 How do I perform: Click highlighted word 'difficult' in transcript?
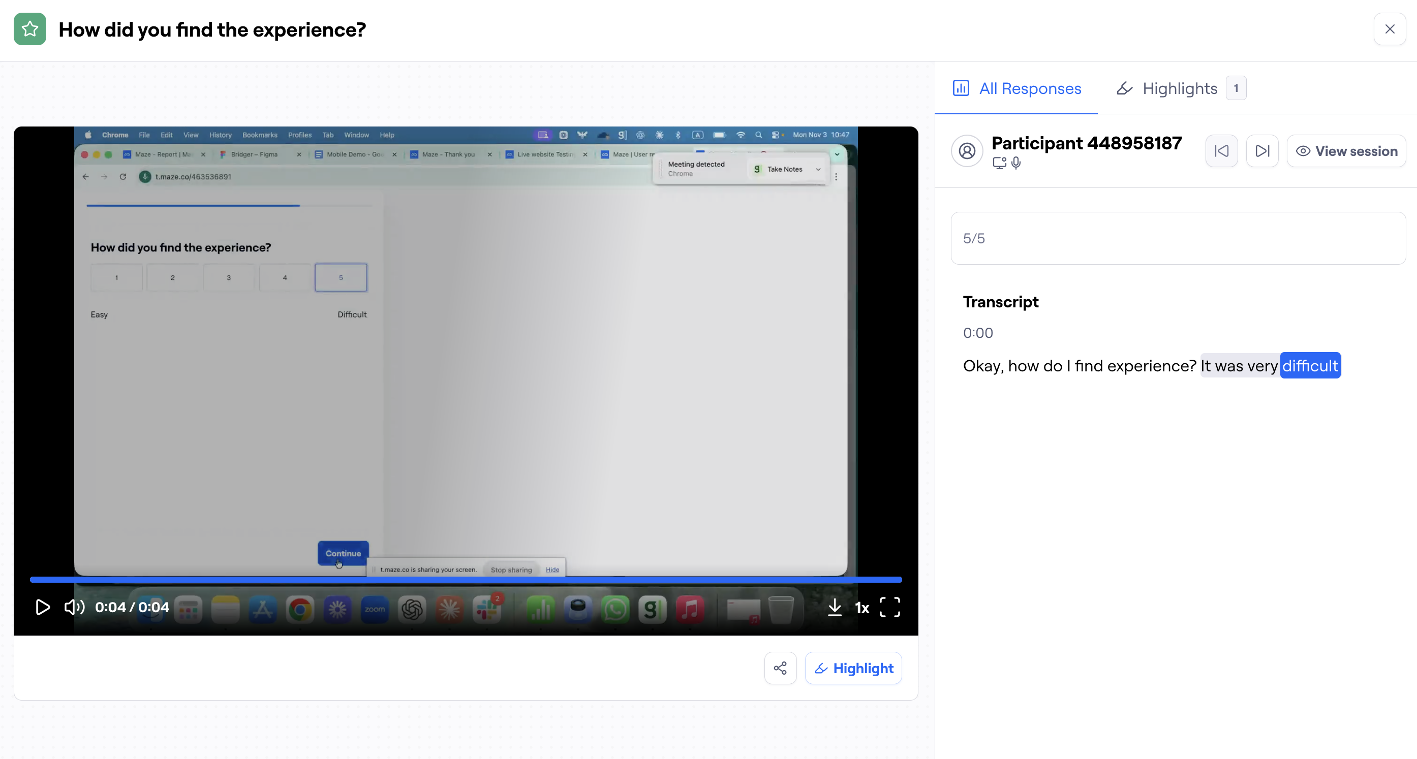pos(1310,366)
